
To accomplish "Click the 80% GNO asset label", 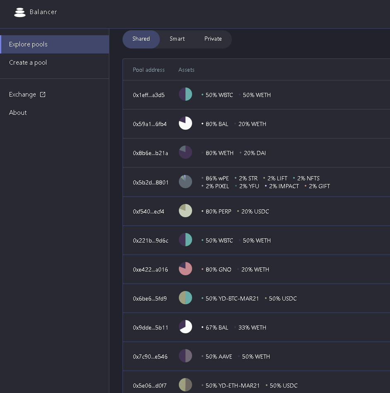I will (219, 270).
